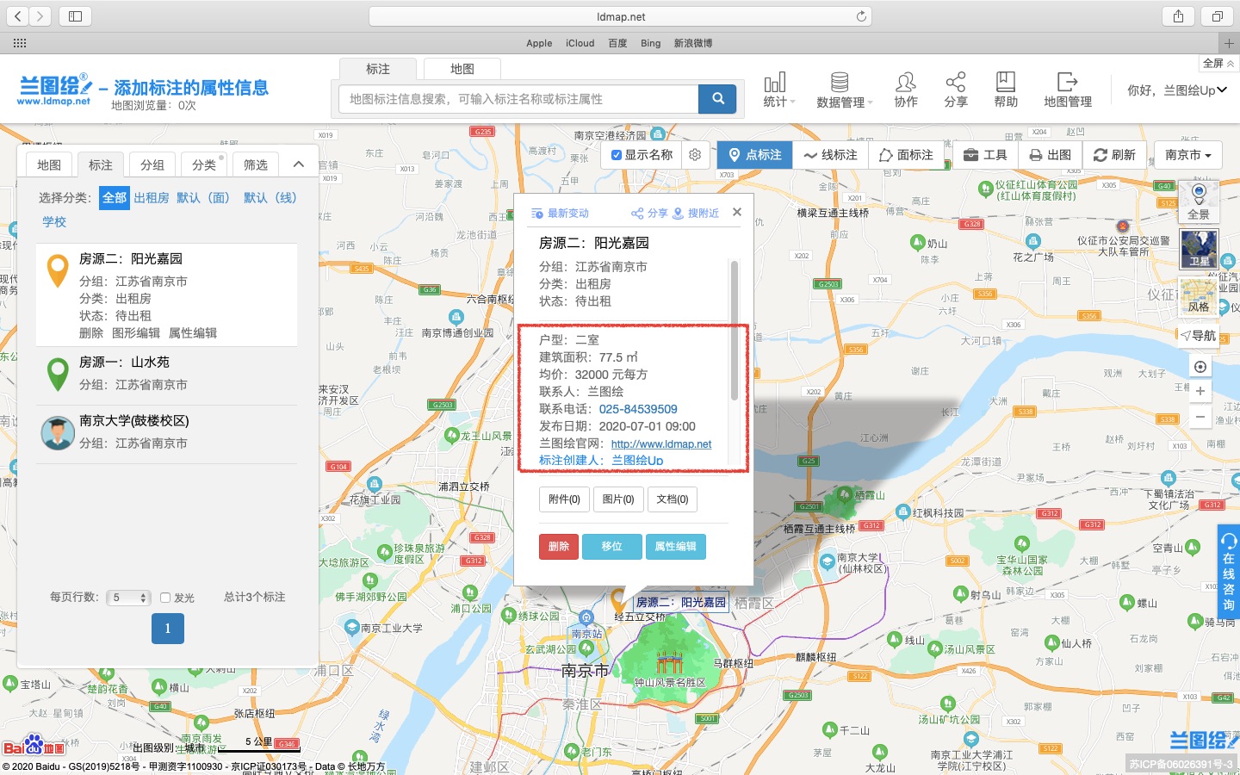Open the 数据管理 data management icon
Screen dimensions: 1240x775
point(843,90)
